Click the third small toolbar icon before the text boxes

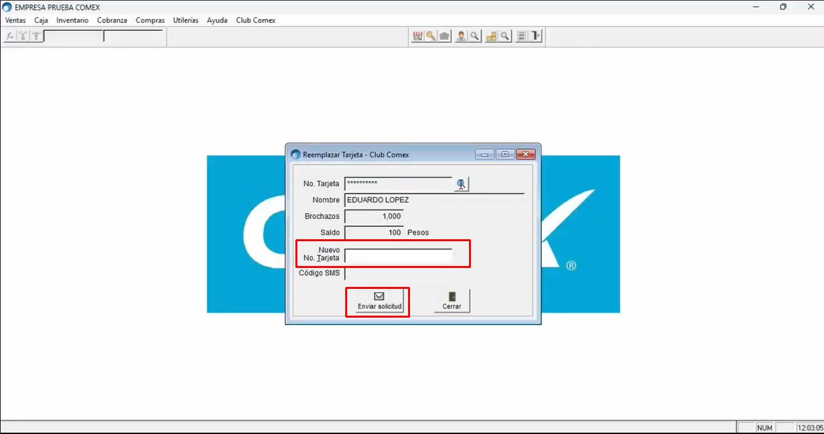point(36,37)
